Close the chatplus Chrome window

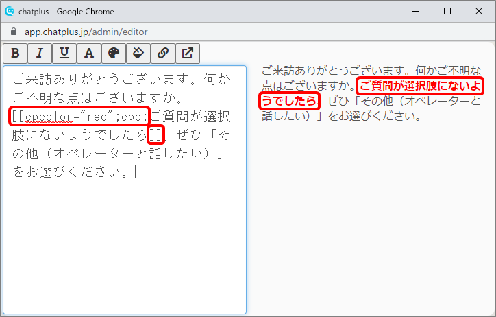point(479,12)
